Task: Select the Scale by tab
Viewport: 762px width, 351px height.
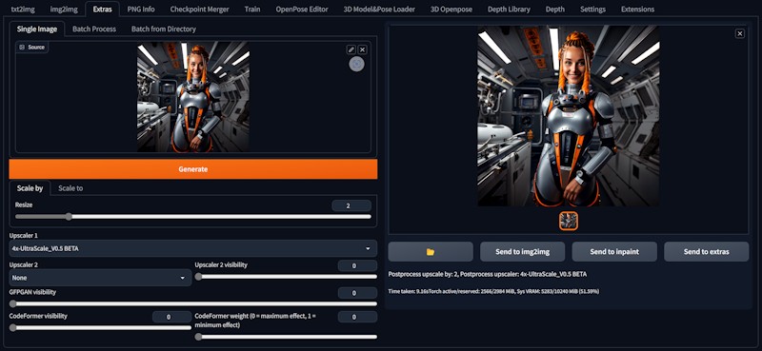Action: [30, 188]
